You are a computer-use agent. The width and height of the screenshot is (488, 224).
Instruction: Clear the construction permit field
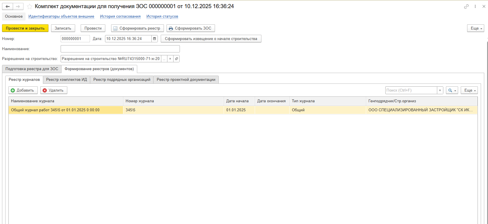click(x=170, y=59)
